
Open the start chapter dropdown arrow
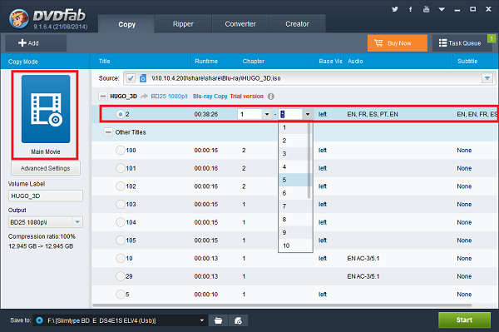click(267, 114)
